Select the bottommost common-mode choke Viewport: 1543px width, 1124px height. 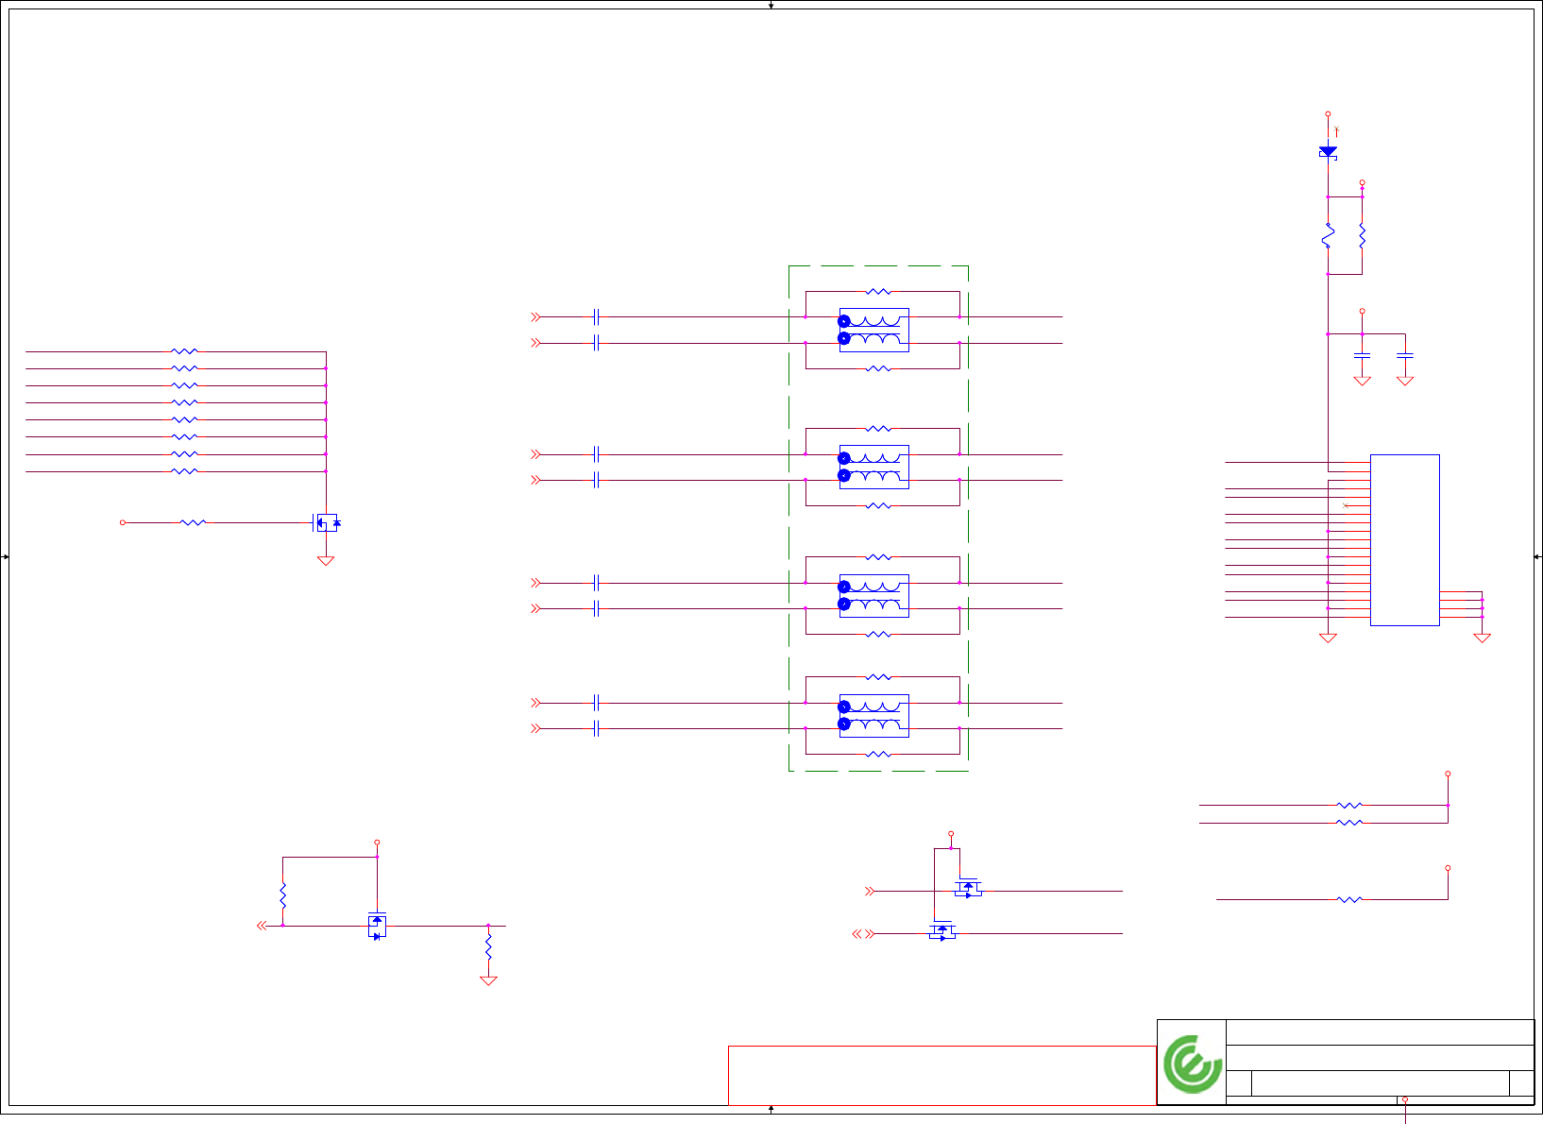coord(874,716)
